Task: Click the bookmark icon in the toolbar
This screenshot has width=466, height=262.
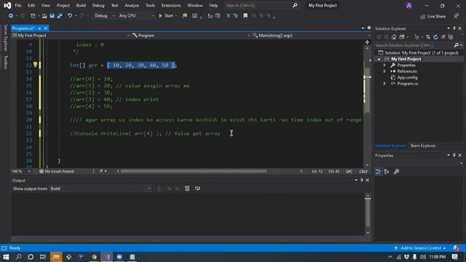Action: [245, 16]
